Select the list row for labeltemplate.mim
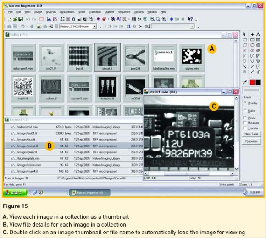This screenshot has height=238, width=266. [74, 159]
